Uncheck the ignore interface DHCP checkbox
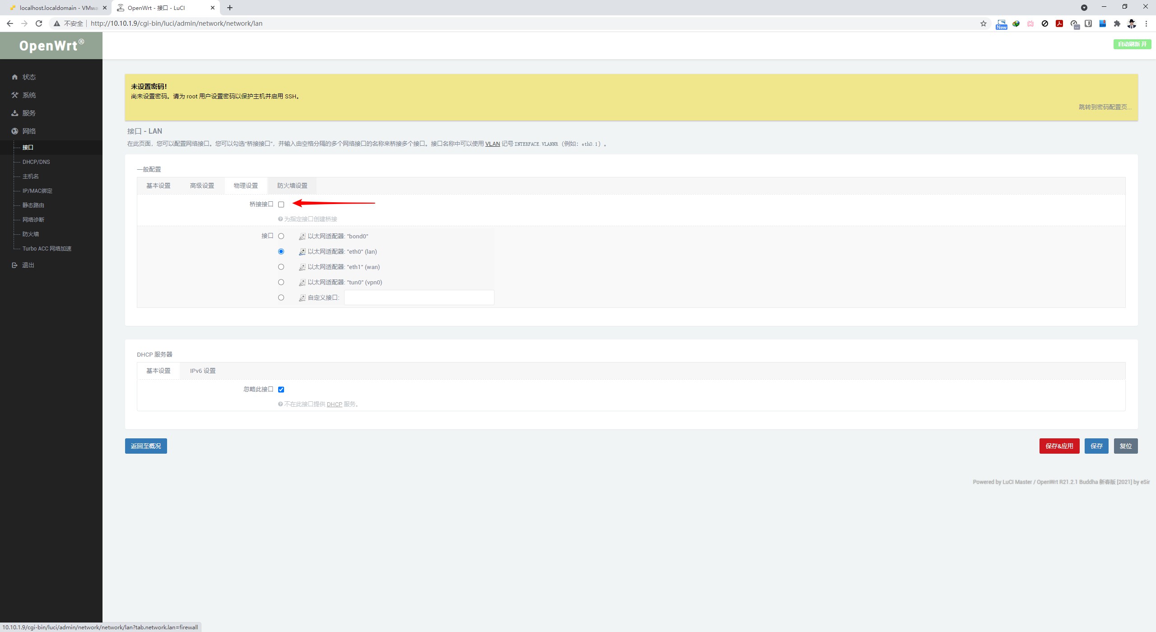The width and height of the screenshot is (1156, 632). click(281, 390)
